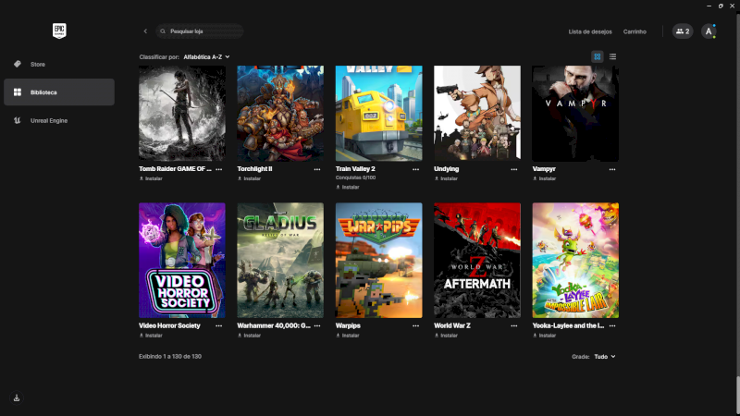Go back with the back arrow

[x=145, y=31]
